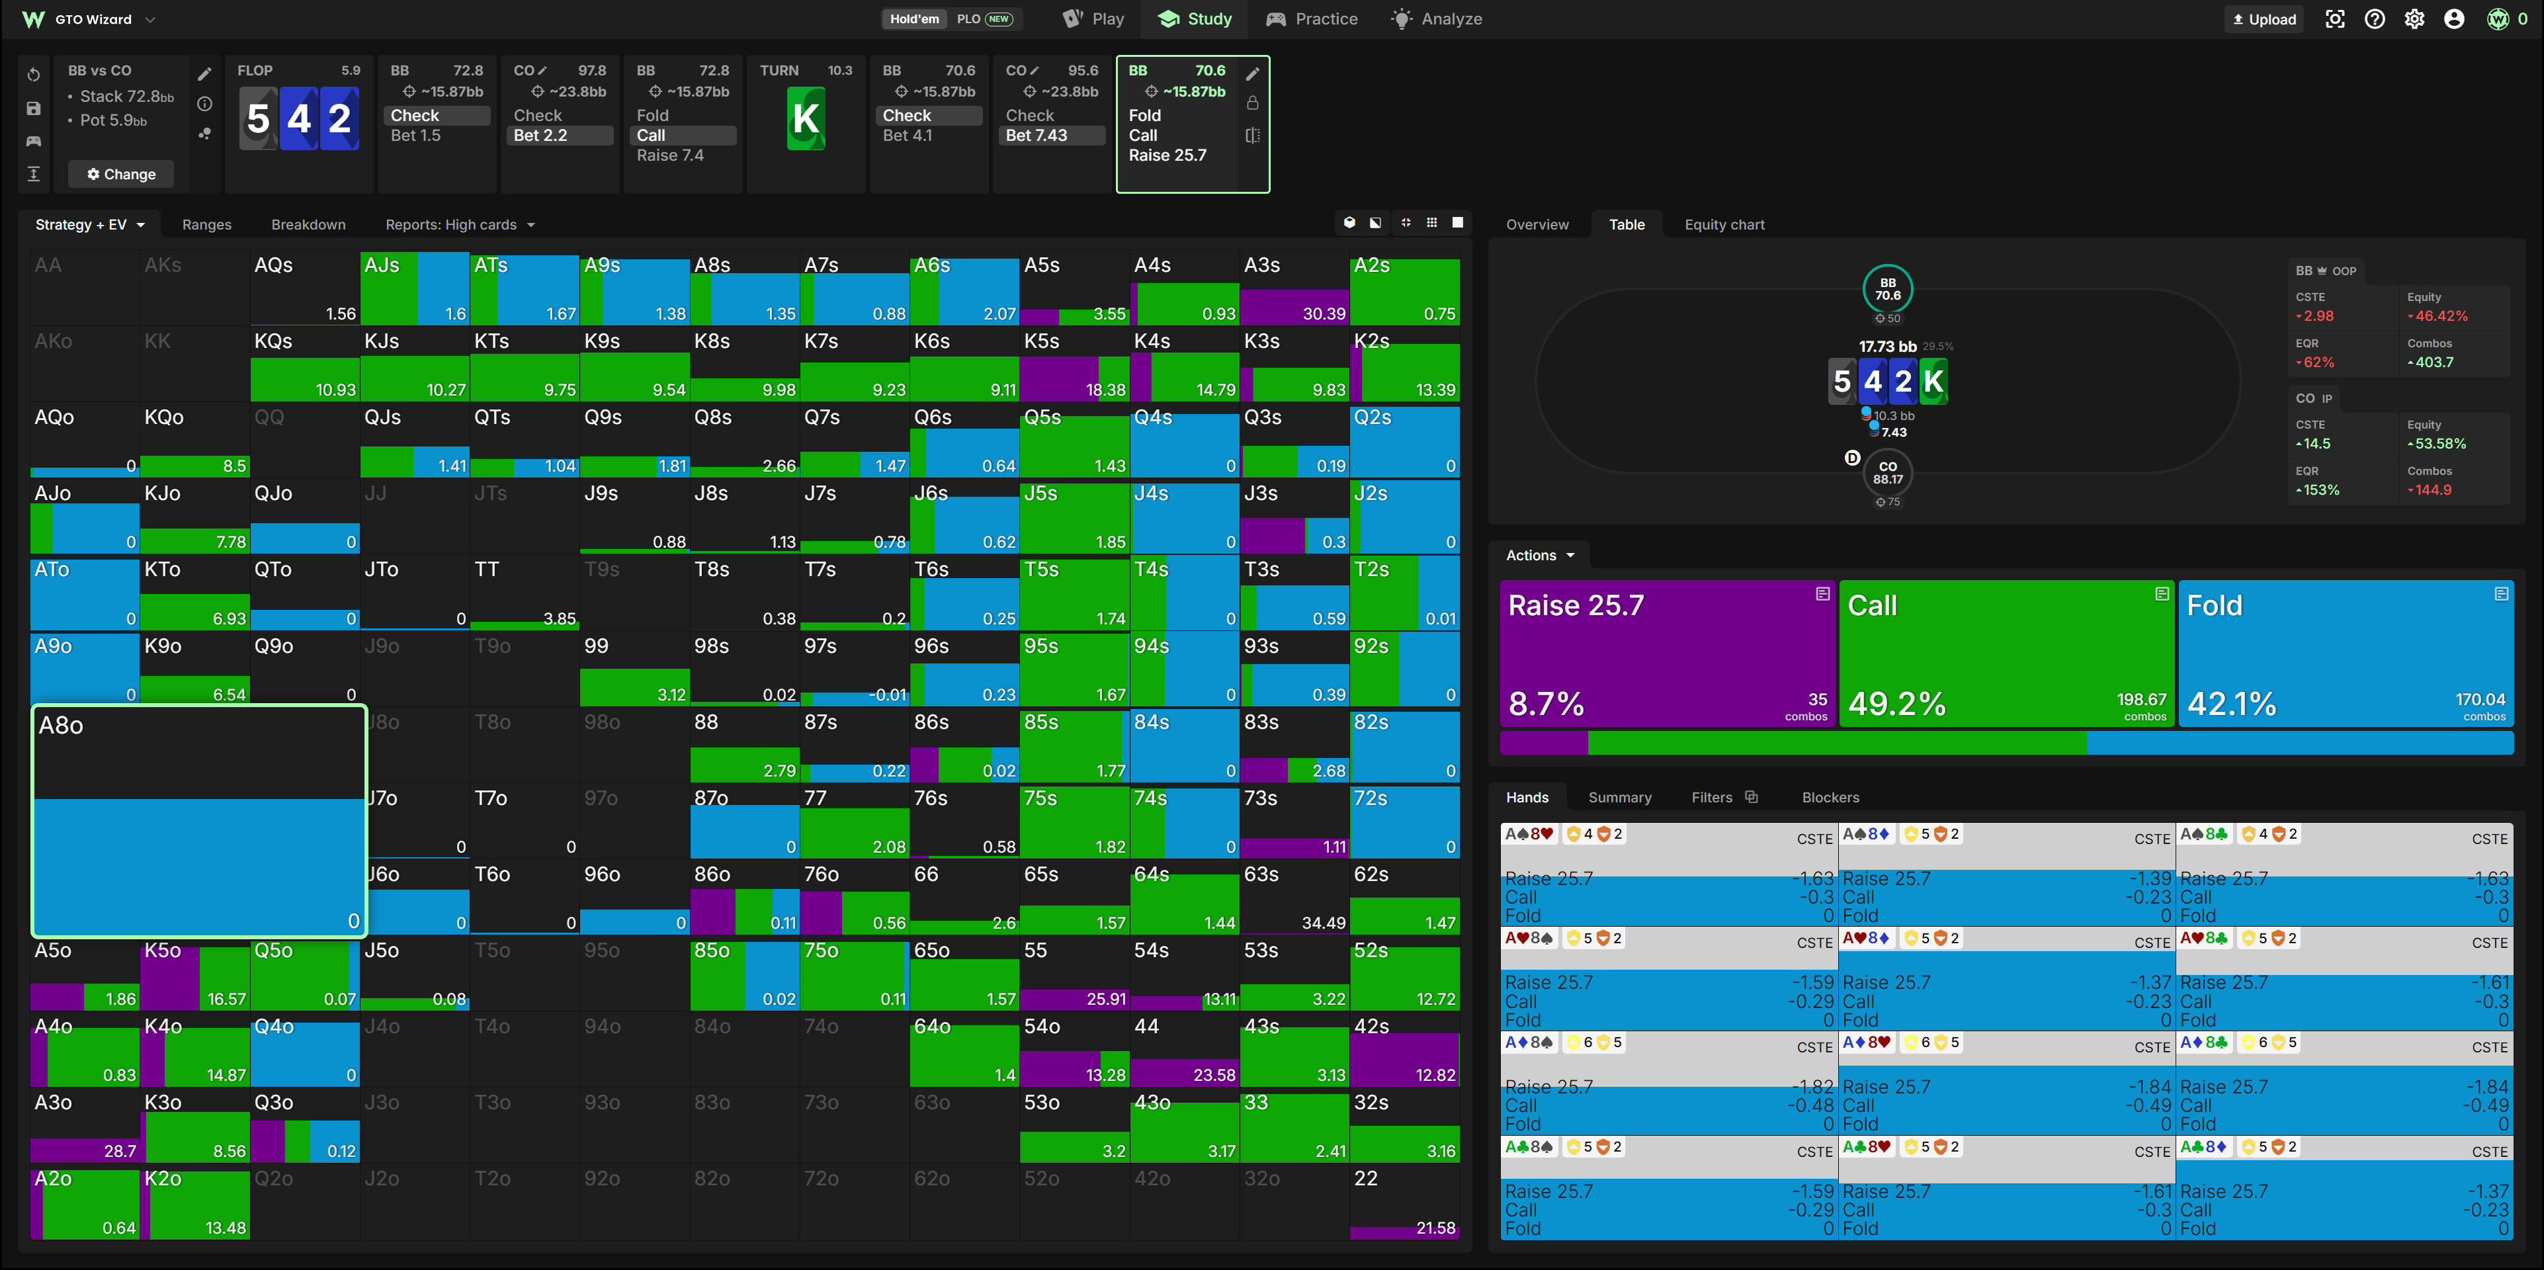Open the spot info icon
This screenshot has width=2544, height=1270.
pos(204,104)
